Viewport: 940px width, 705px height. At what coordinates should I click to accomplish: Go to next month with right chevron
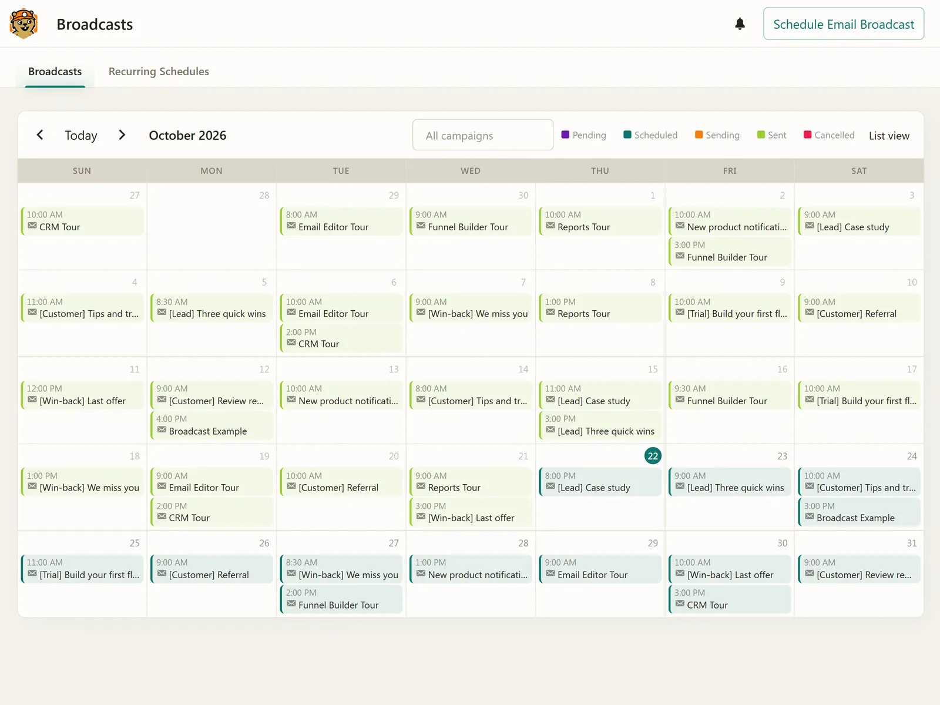(x=122, y=135)
